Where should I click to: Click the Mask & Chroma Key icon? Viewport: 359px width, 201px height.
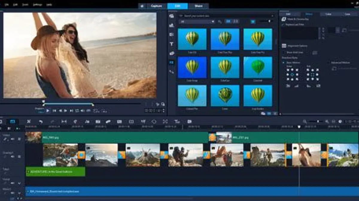(x=284, y=19)
